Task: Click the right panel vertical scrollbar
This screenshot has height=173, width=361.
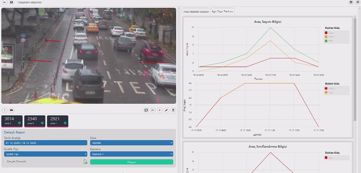Action: (x=355, y=69)
